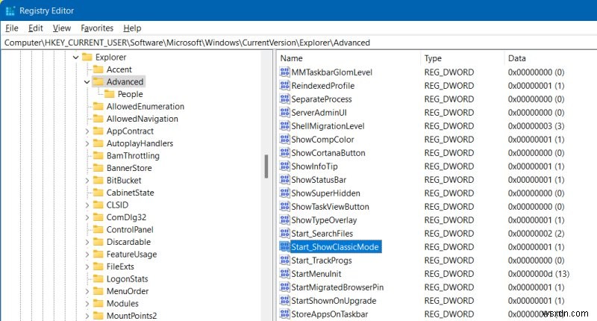The image size is (597, 321).
Task: Select the AllowedNavigation key
Action: click(142, 119)
